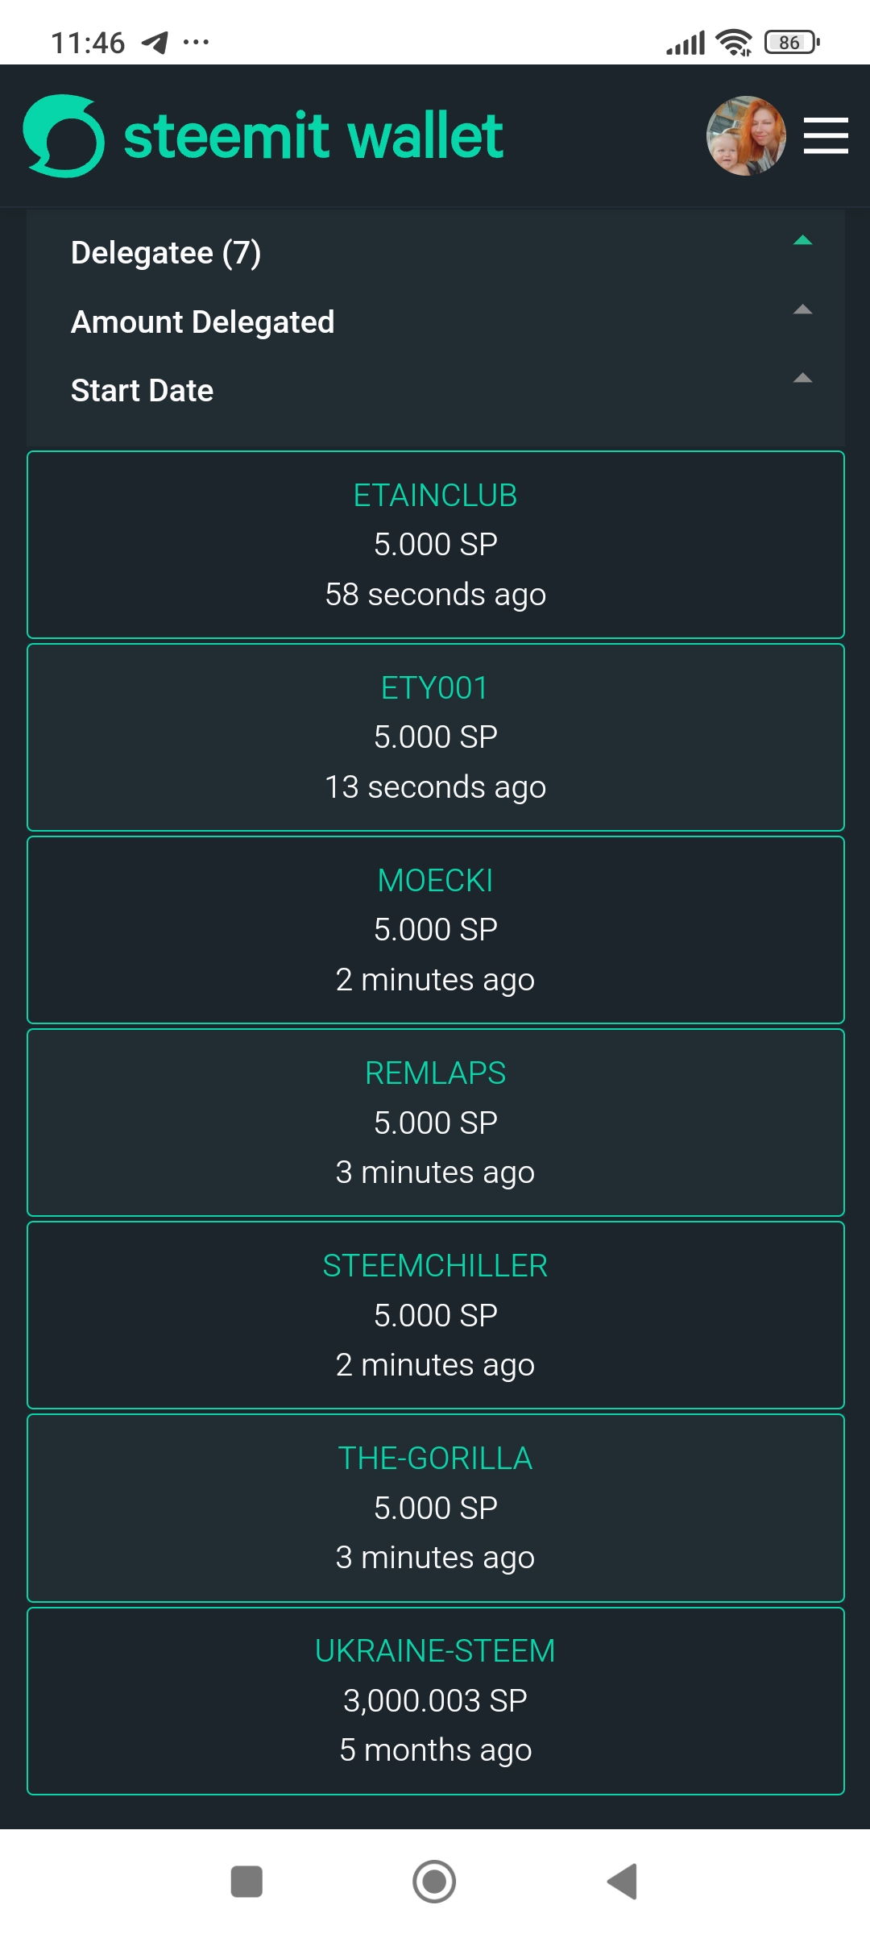This screenshot has width=870, height=1934.
Task: Tap the Android recent apps square icon
Action: (246, 1882)
